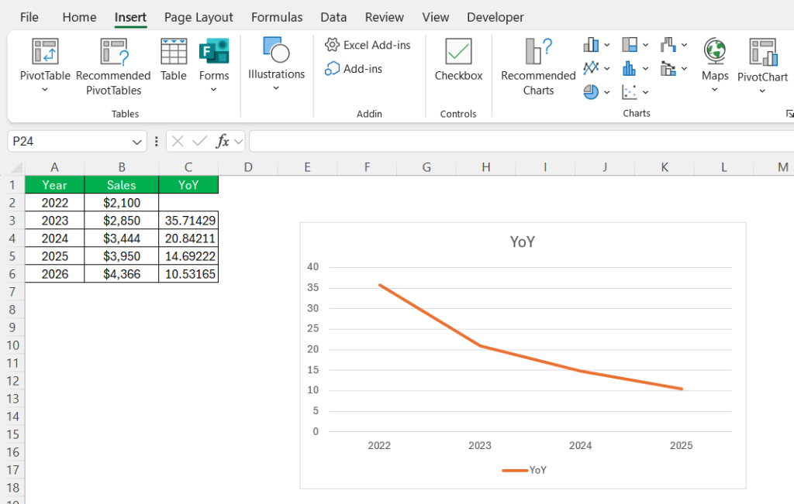794x504 pixels.
Task: Insert a column or bar chart
Action: click(591, 45)
